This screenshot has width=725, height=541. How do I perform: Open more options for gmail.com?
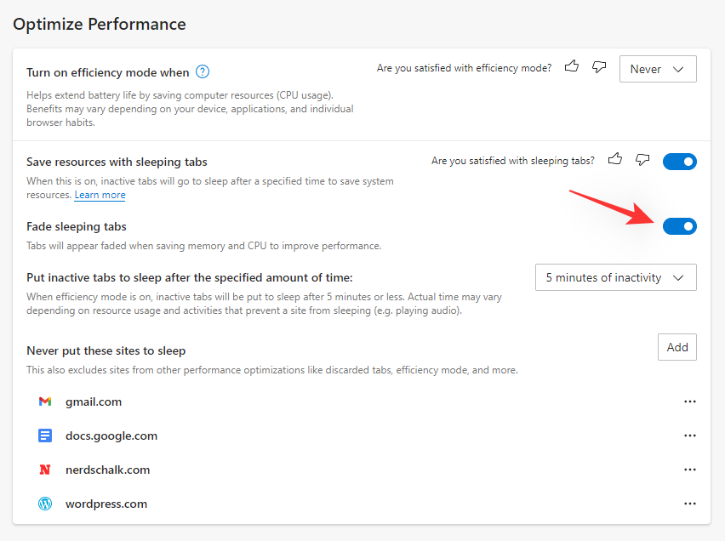tap(690, 401)
